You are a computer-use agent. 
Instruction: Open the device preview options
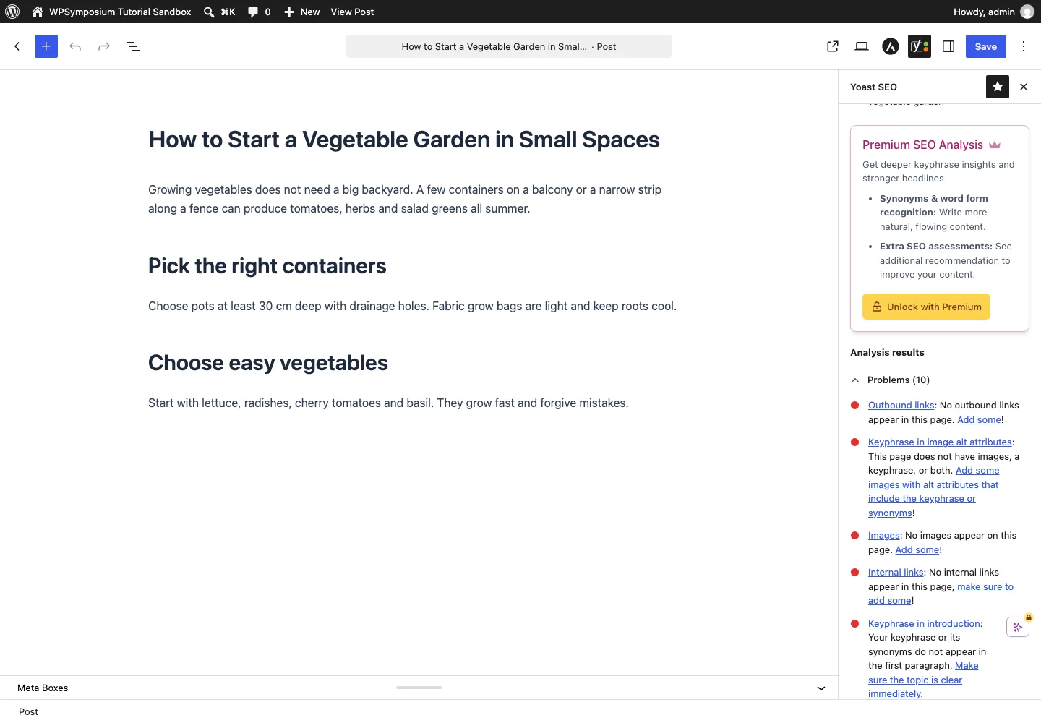tap(862, 46)
